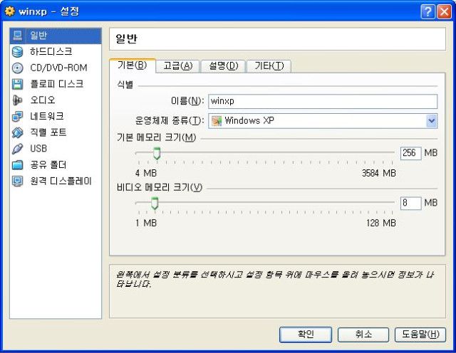Open the 네트워크 network icon
Screen dimensions: 456x353
[x=17, y=117]
